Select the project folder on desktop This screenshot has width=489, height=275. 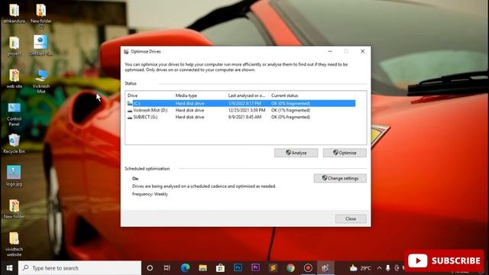[x=14, y=46]
